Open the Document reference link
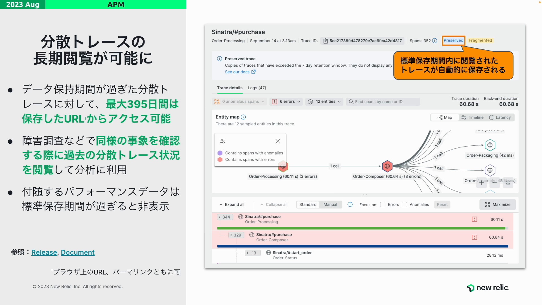This screenshot has width=542, height=305. pos(78,252)
